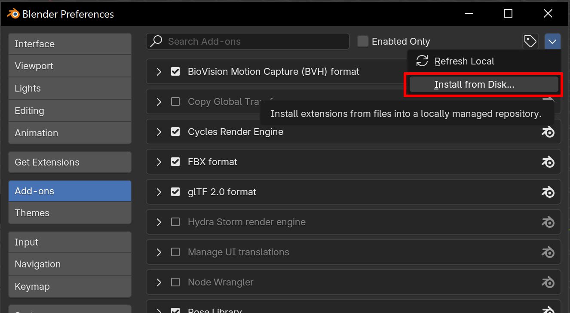The width and height of the screenshot is (570, 313).
Task: Open the Input preferences section
Action: point(70,242)
